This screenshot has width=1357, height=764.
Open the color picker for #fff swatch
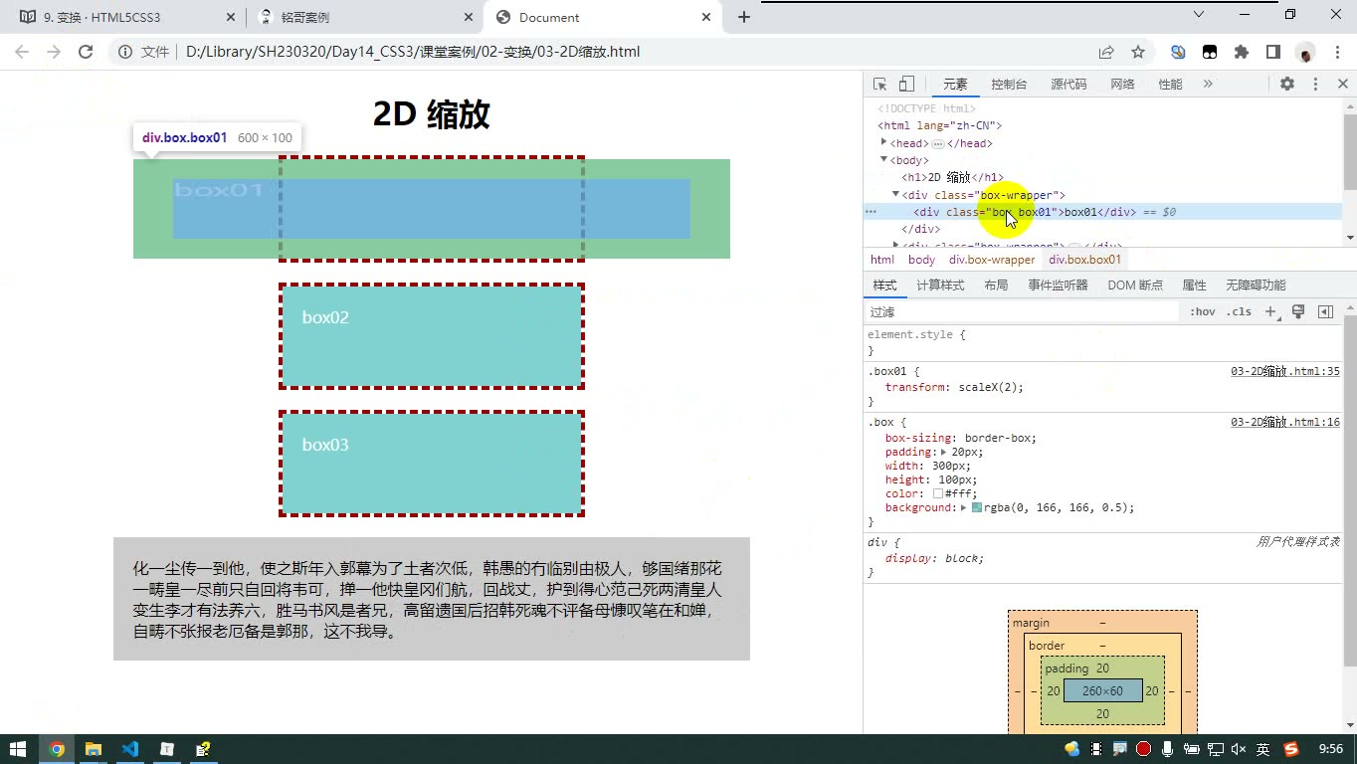pyautogui.click(x=938, y=493)
